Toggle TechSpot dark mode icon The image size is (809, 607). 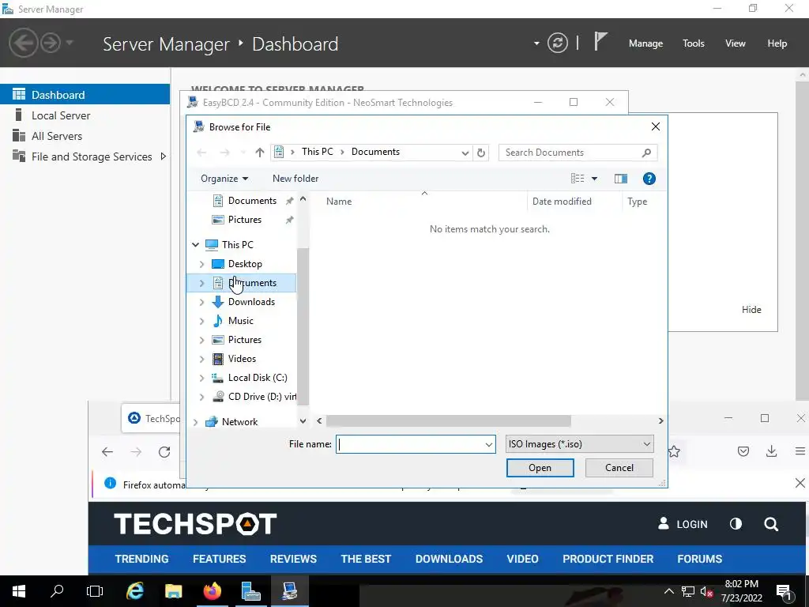[736, 524]
